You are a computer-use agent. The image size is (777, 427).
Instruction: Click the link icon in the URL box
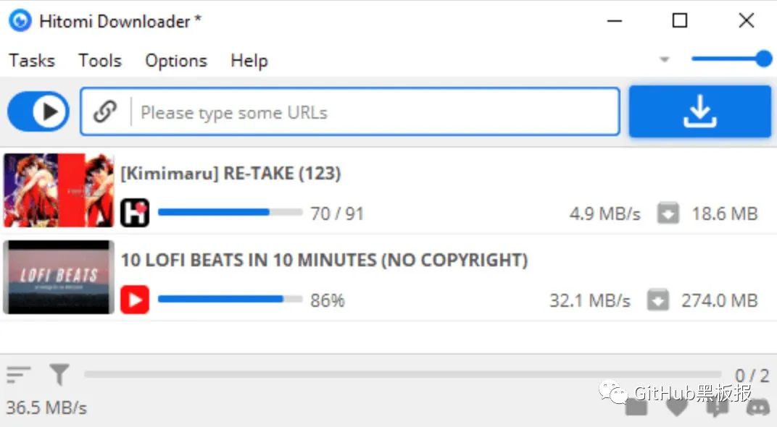105,112
